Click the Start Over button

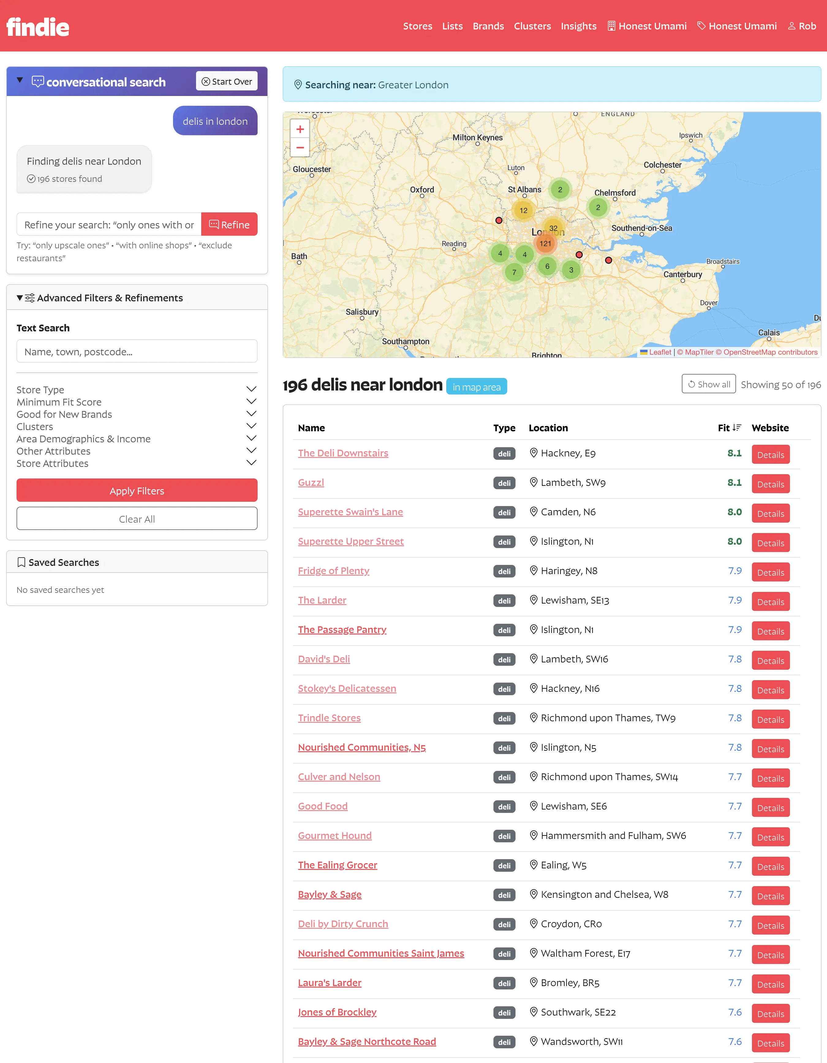point(227,81)
